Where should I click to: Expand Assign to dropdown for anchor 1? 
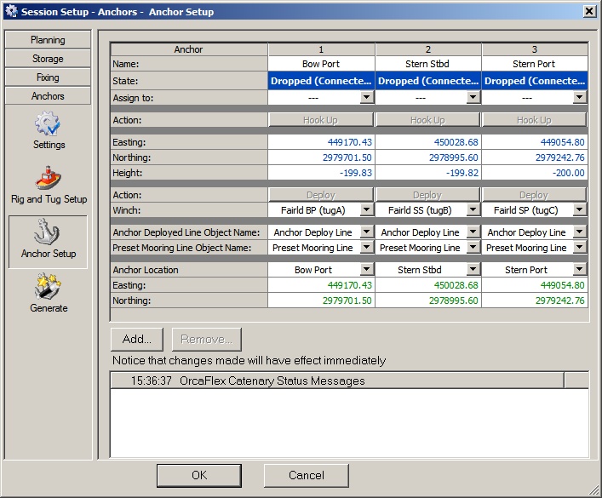(367, 98)
